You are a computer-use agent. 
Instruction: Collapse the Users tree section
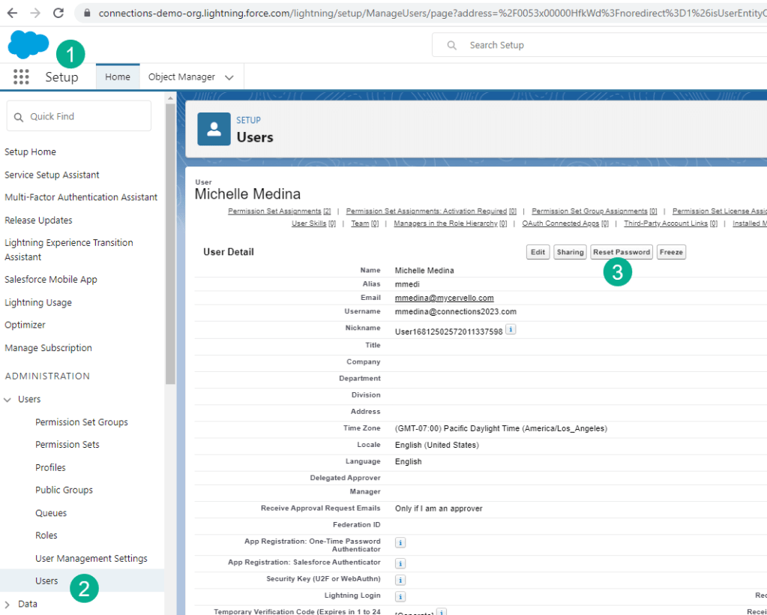point(8,400)
